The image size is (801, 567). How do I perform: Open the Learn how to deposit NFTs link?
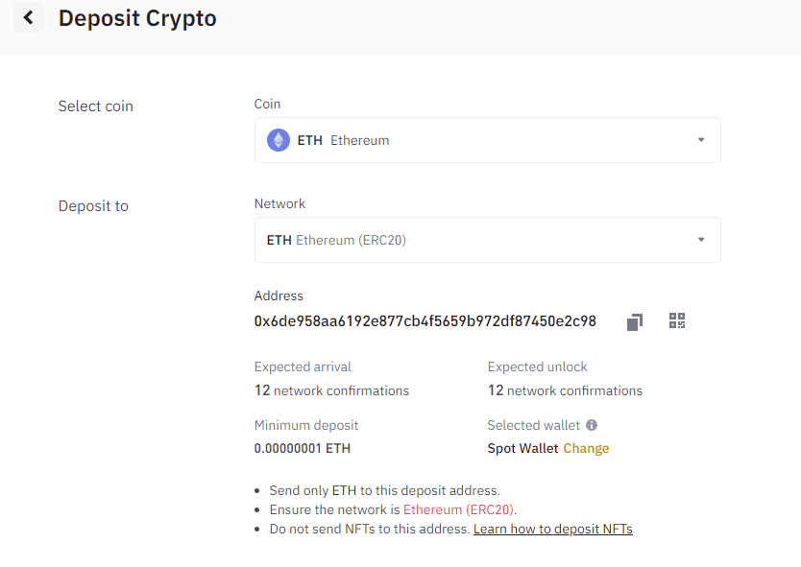tap(553, 529)
